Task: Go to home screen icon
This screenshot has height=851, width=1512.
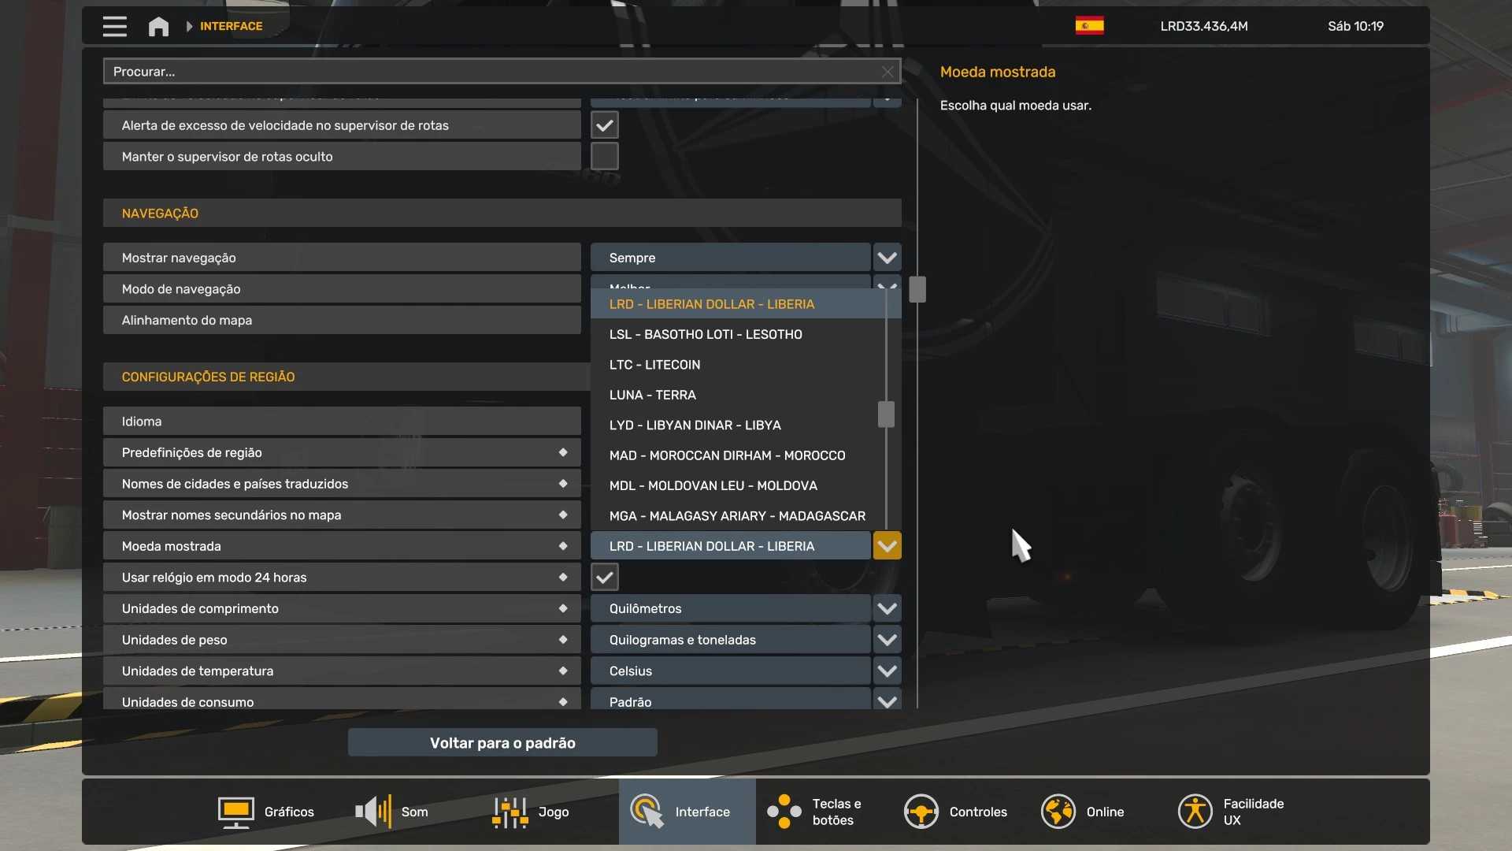Action: coord(158,26)
